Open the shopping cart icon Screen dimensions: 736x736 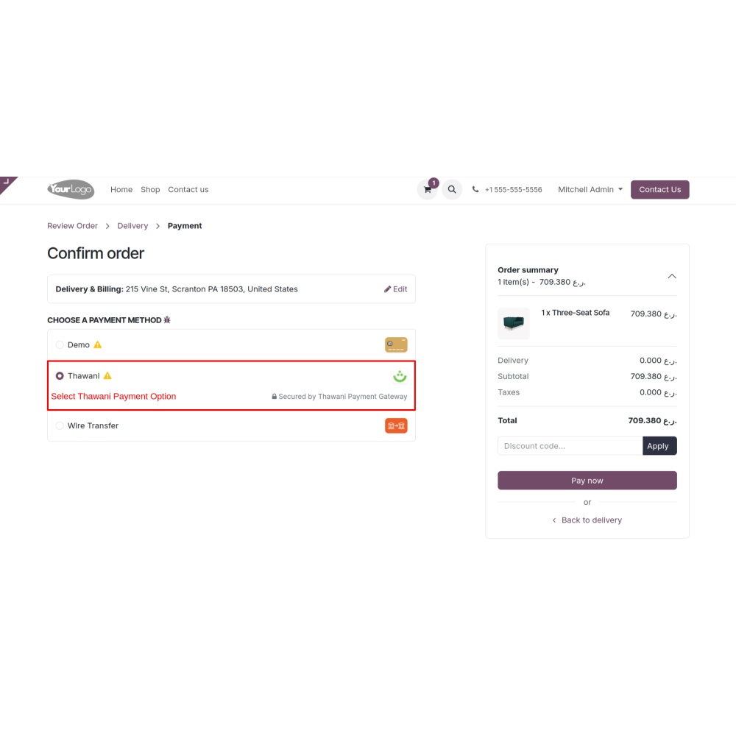[427, 190]
